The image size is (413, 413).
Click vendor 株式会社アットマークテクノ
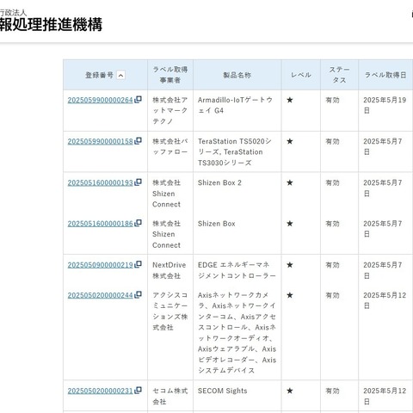[170, 111]
